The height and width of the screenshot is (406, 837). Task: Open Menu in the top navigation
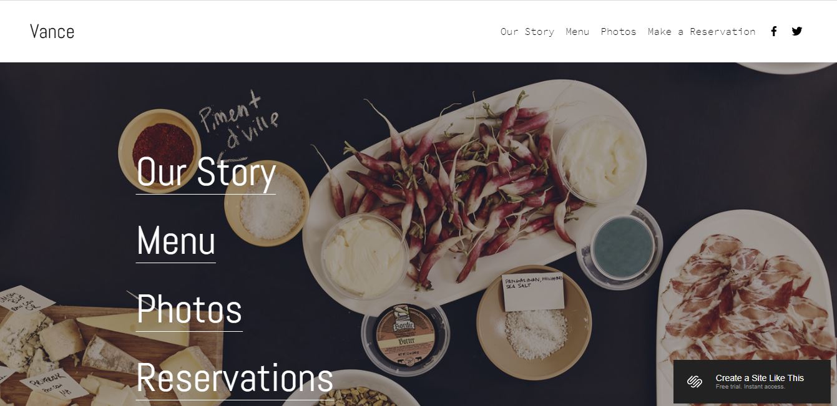point(577,31)
